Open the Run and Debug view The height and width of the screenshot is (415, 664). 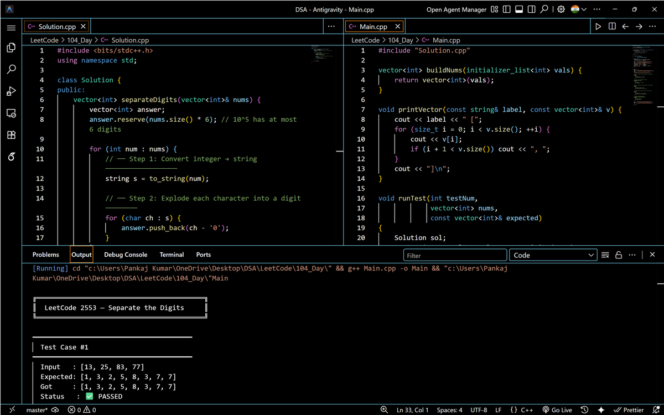click(11, 91)
